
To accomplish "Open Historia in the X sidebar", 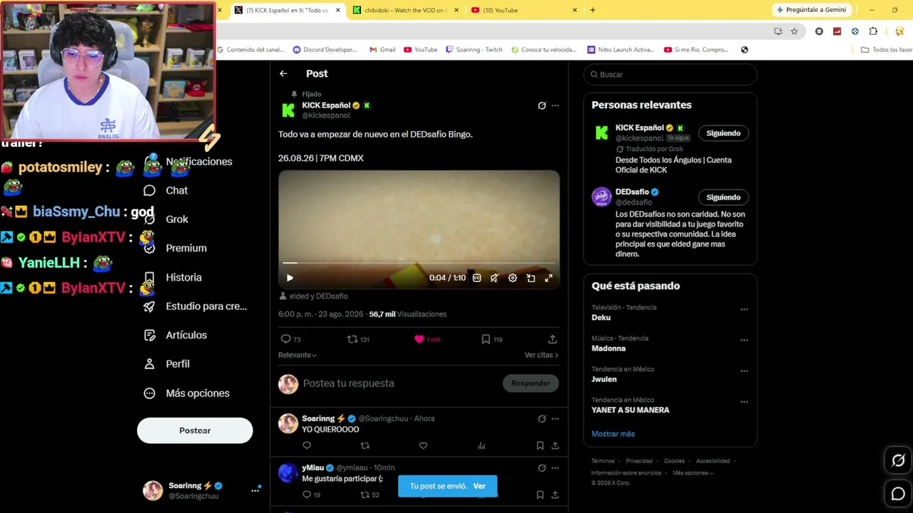I will [173, 277].
